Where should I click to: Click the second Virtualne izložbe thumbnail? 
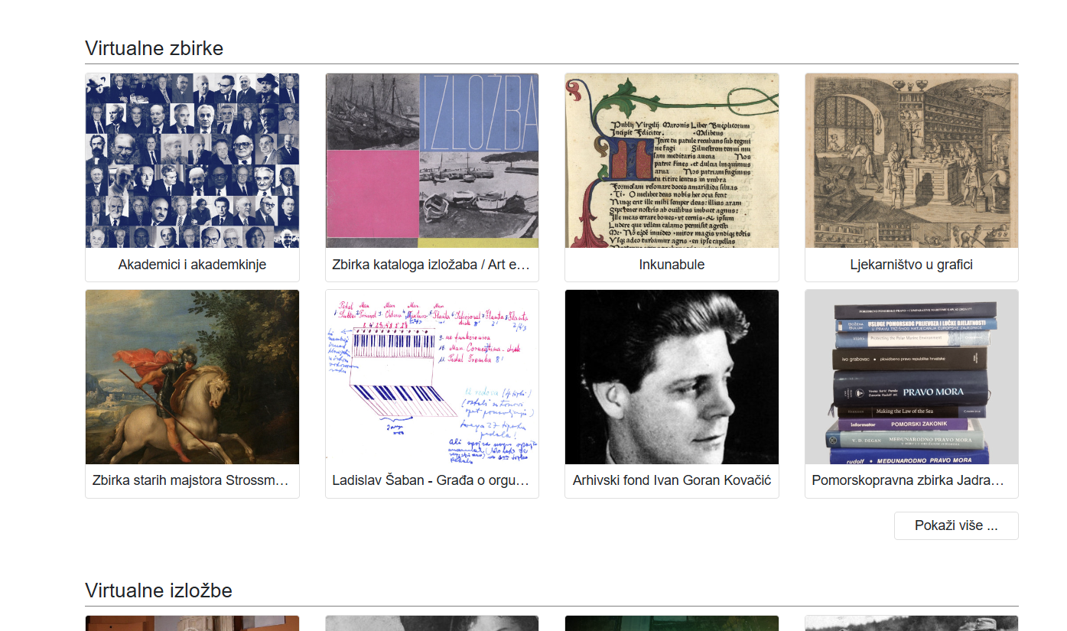pyautogui.click(x=431, y=623)
